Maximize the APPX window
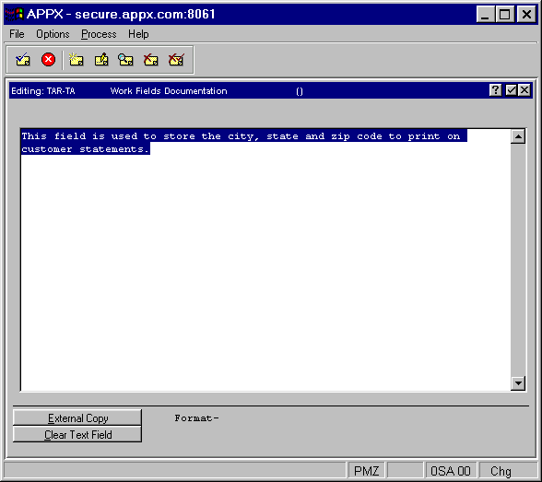 [x=505, y=15]
